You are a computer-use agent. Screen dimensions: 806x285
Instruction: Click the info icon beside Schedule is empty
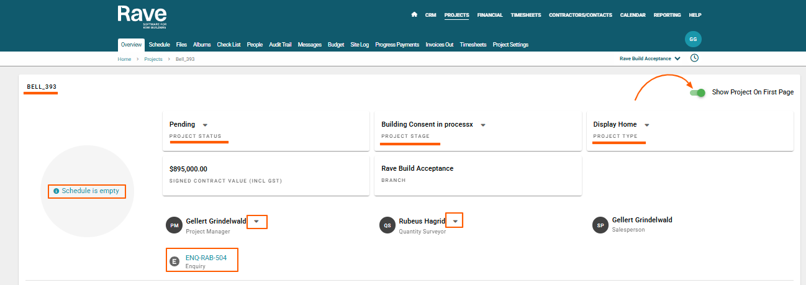click(57, 191)
